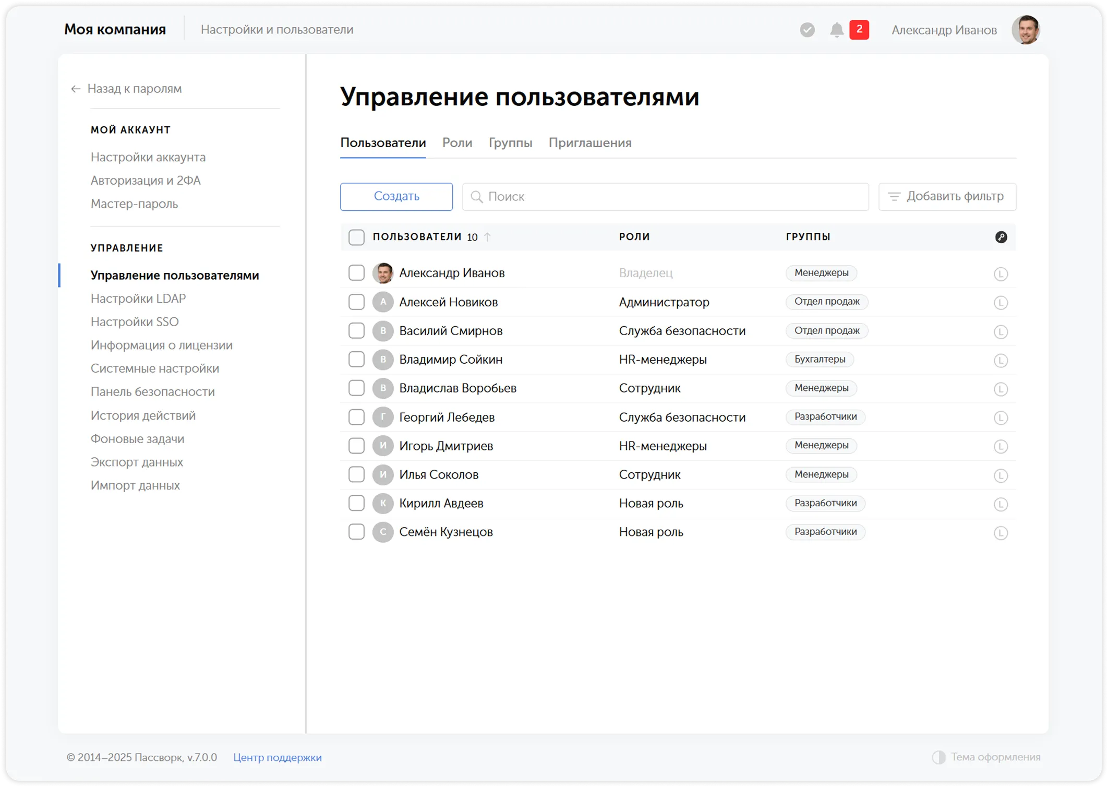
Task: Open Настройки LDAP in sidebar
Action: pos(138,299)
